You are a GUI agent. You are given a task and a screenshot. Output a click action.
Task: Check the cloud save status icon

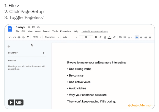[x=38, y=27]
